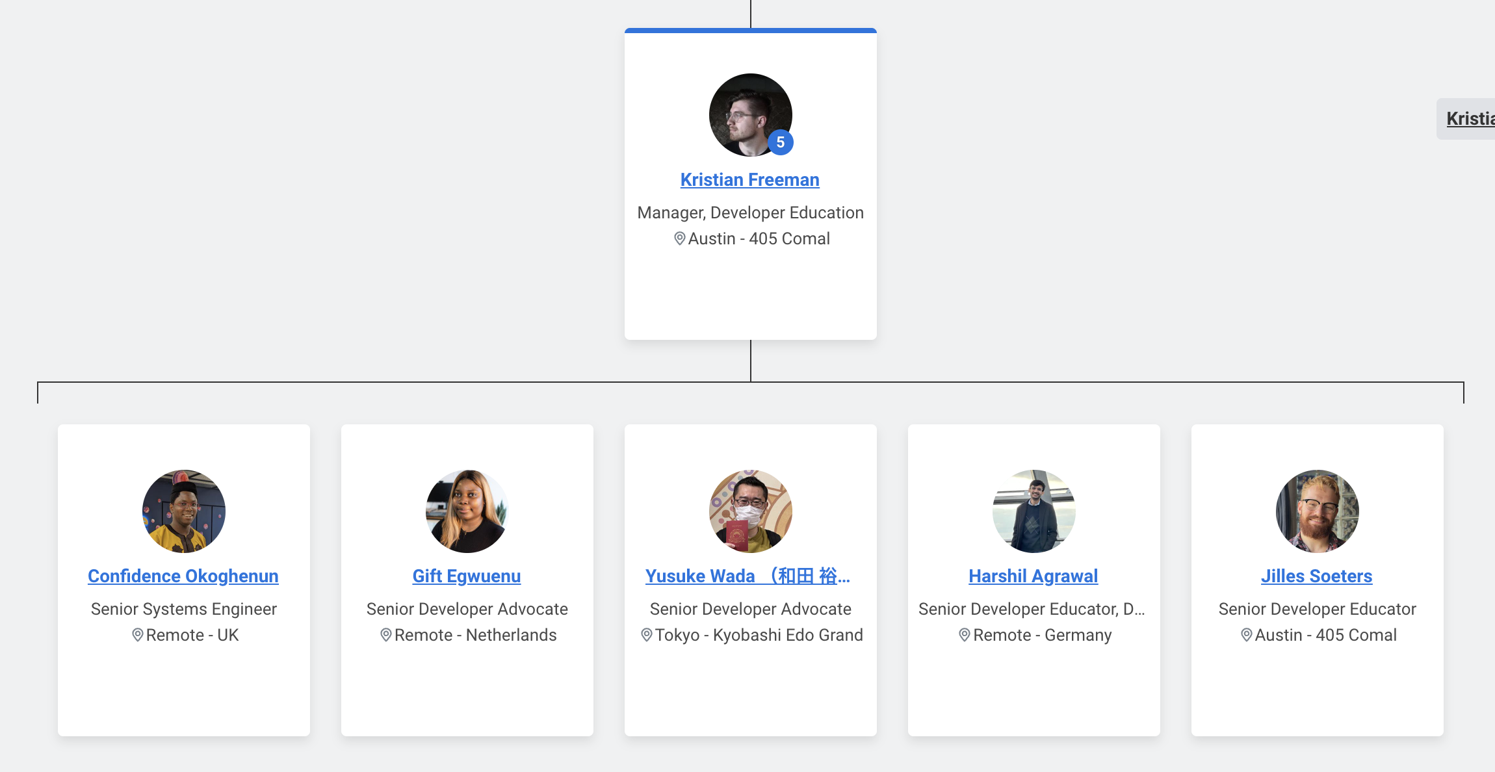Click the direct reports count badge 5
1495x772 pixels.
click(780, 142)
